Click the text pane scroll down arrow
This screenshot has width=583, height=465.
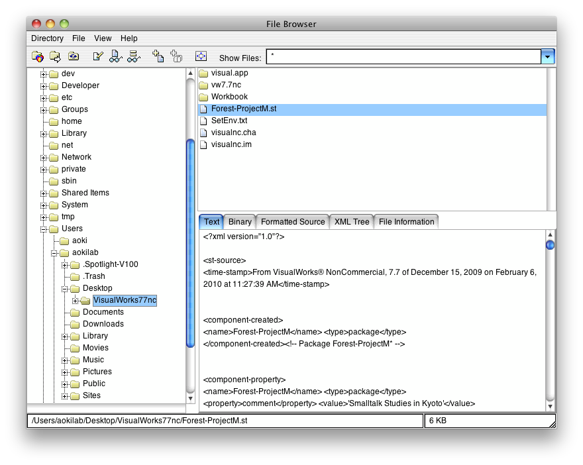tap(551, 406)
